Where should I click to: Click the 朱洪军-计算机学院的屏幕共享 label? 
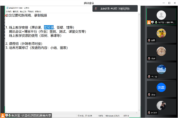(x=31, y=115)
